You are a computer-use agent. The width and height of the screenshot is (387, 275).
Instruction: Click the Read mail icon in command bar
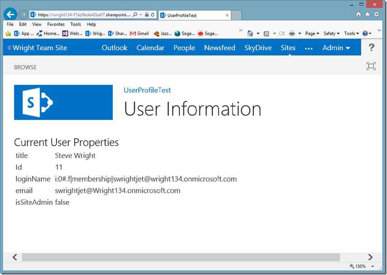tap(282, 34)
